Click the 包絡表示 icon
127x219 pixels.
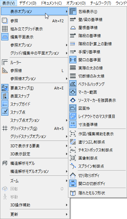tap(73, 11)
